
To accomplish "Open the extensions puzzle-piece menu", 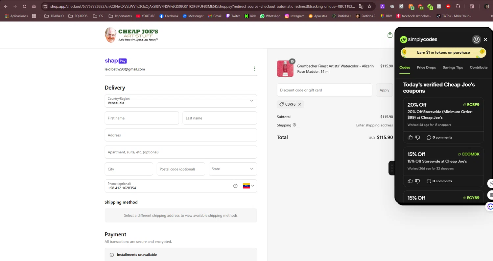I will (458, 6).
